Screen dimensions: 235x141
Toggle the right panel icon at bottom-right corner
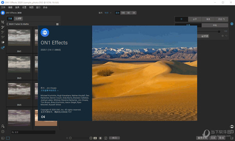(x=232, y=138)
